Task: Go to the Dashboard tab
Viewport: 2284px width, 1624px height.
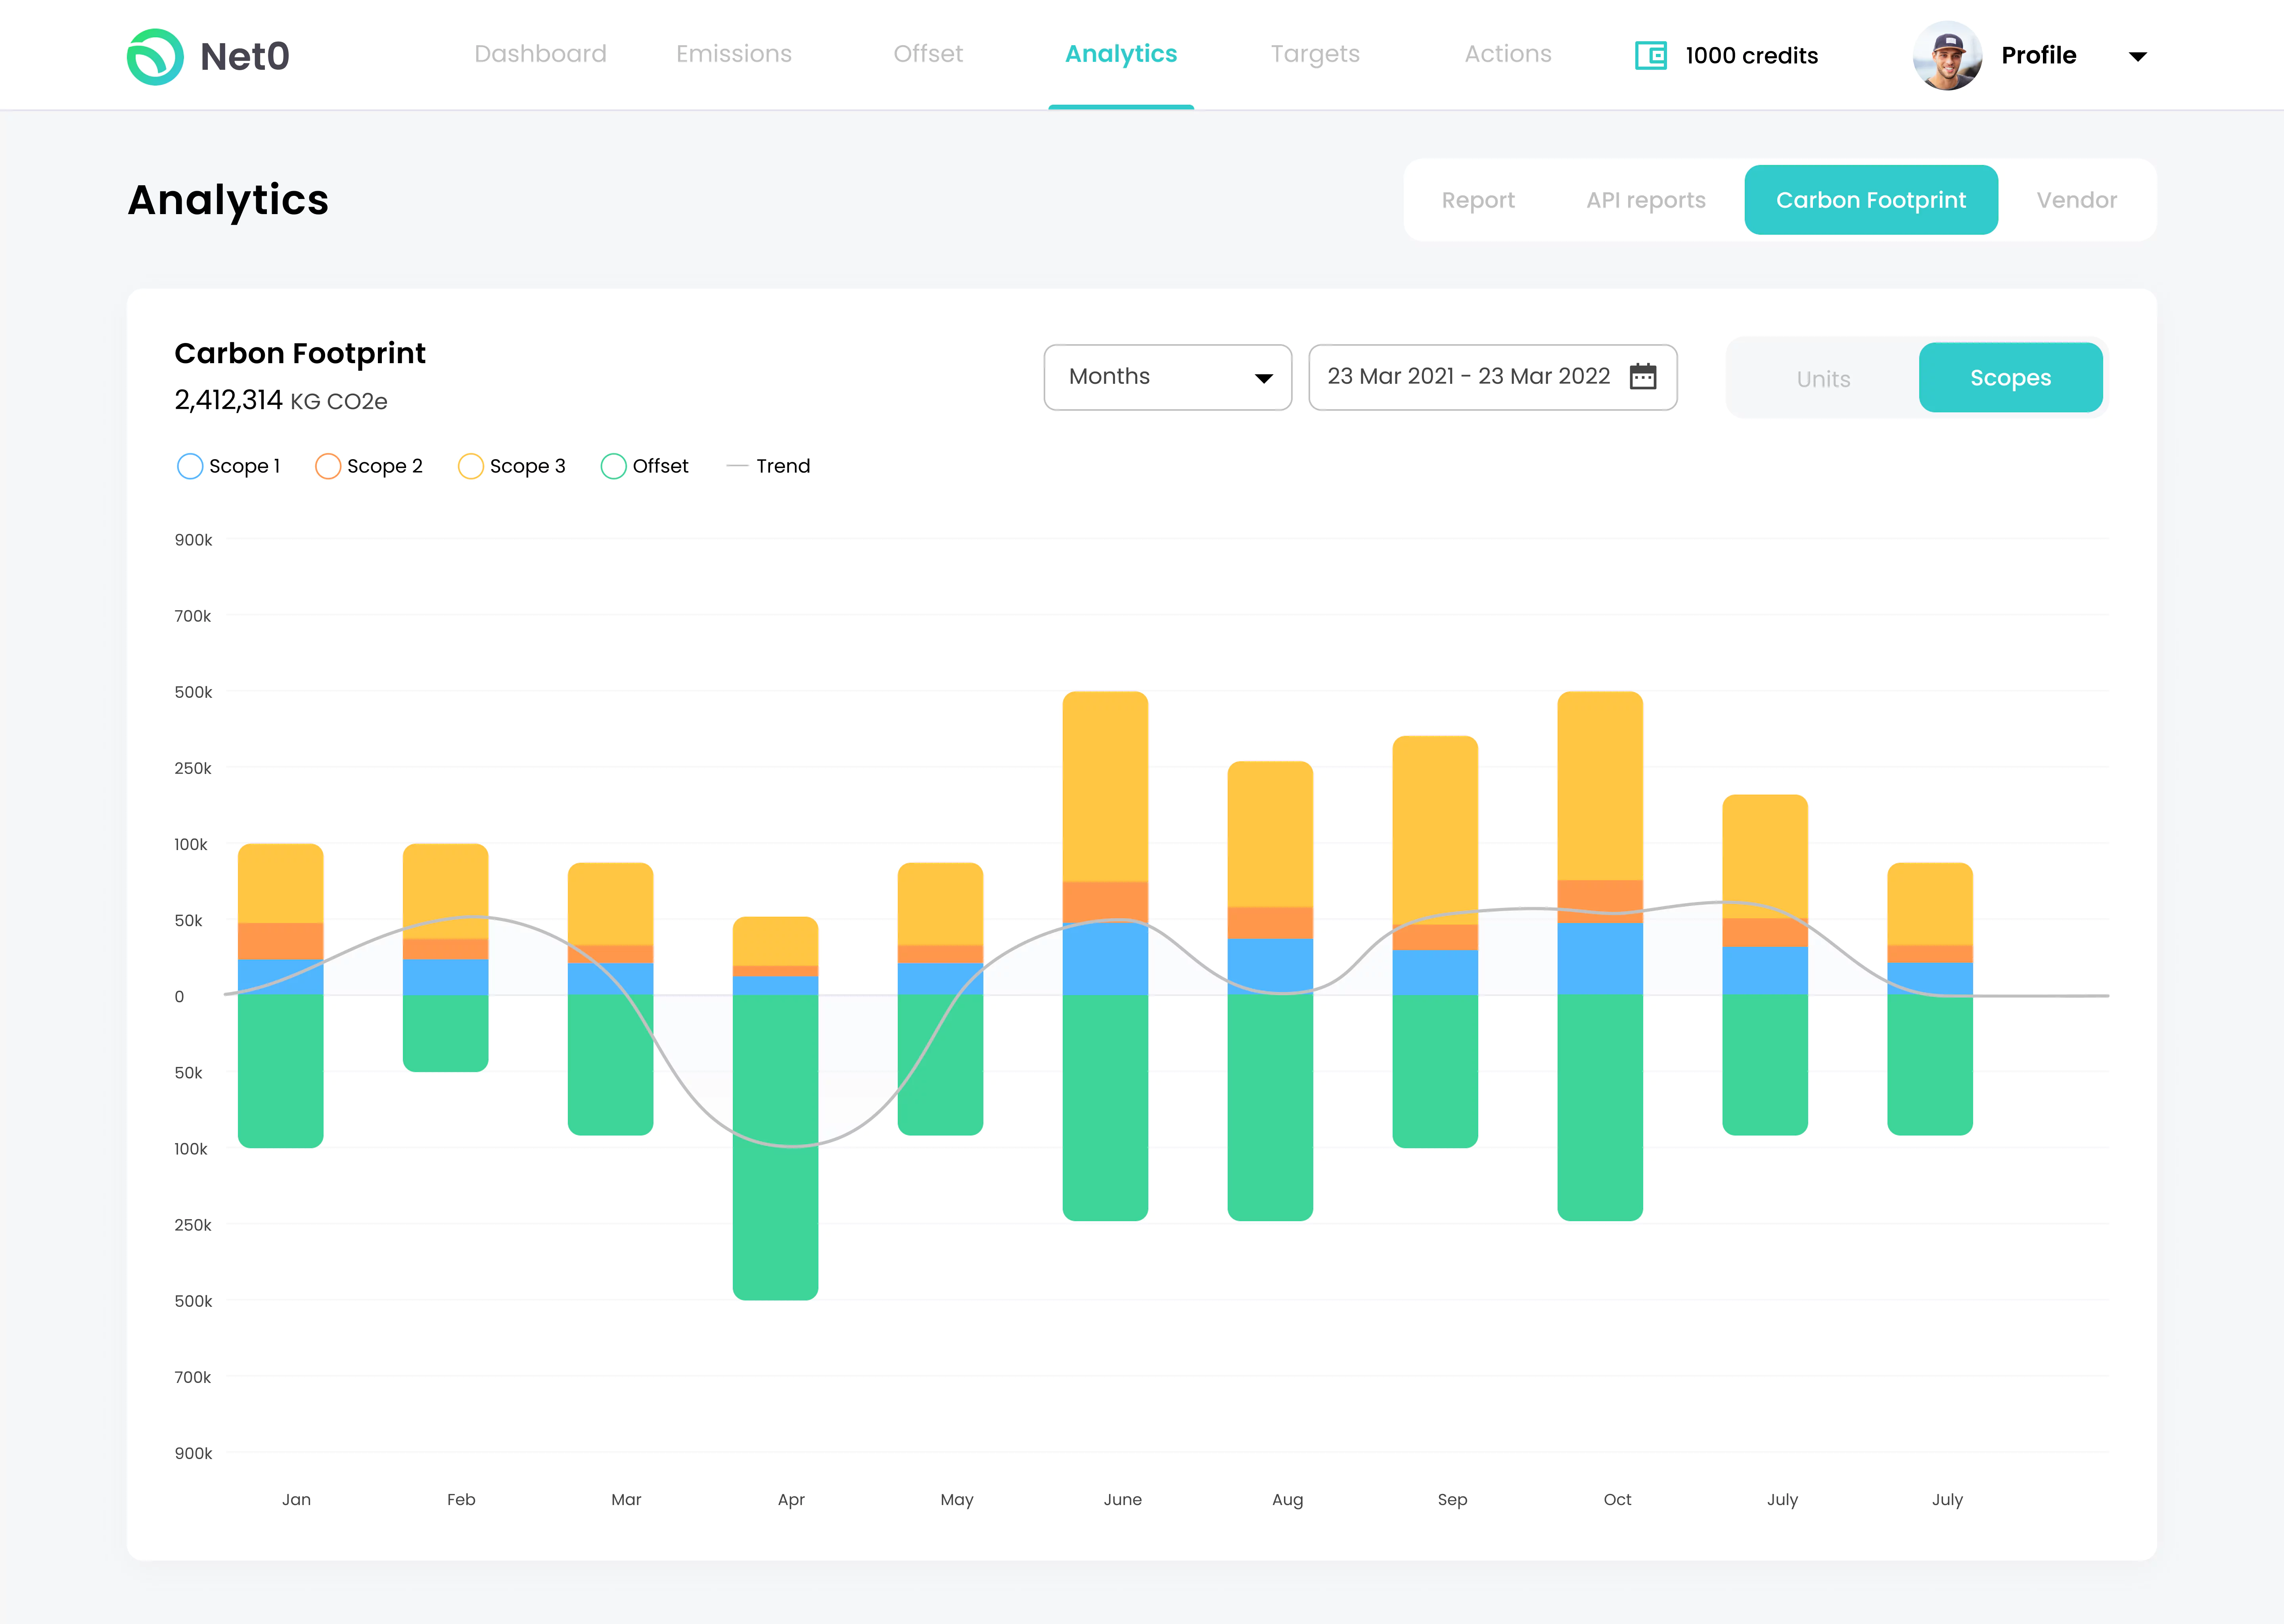Action: pos(540,54)
